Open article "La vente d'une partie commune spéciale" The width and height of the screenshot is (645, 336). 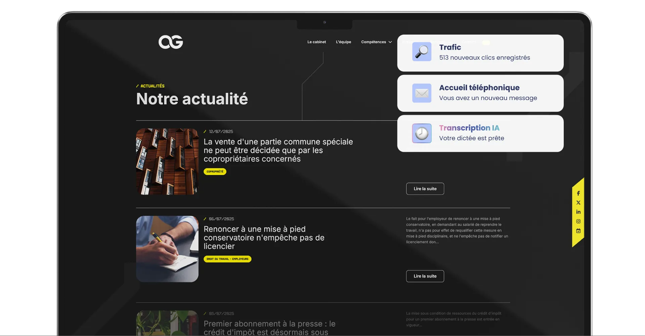[278, 150]
